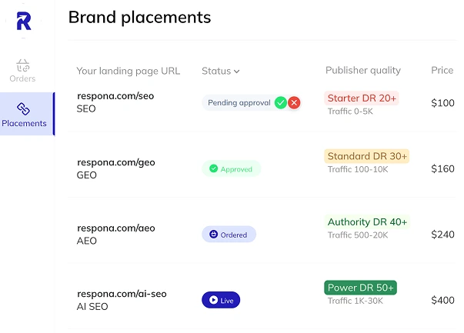This screenshot has height=333, width=464.
Task: Select the Power DR 50+ quality tag
Action: click(x=360, y=288)
